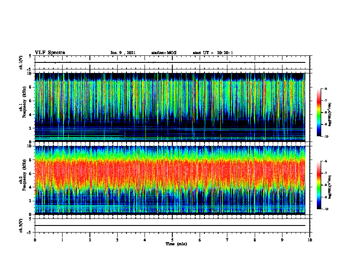Click time axis tick label "7"
This screenshot has height=269, width=349.
coord(227,240)
